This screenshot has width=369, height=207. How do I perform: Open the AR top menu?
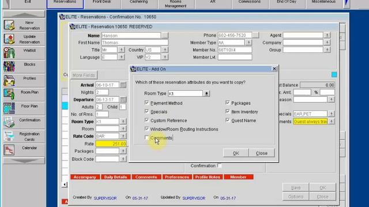tap(213, 4)
